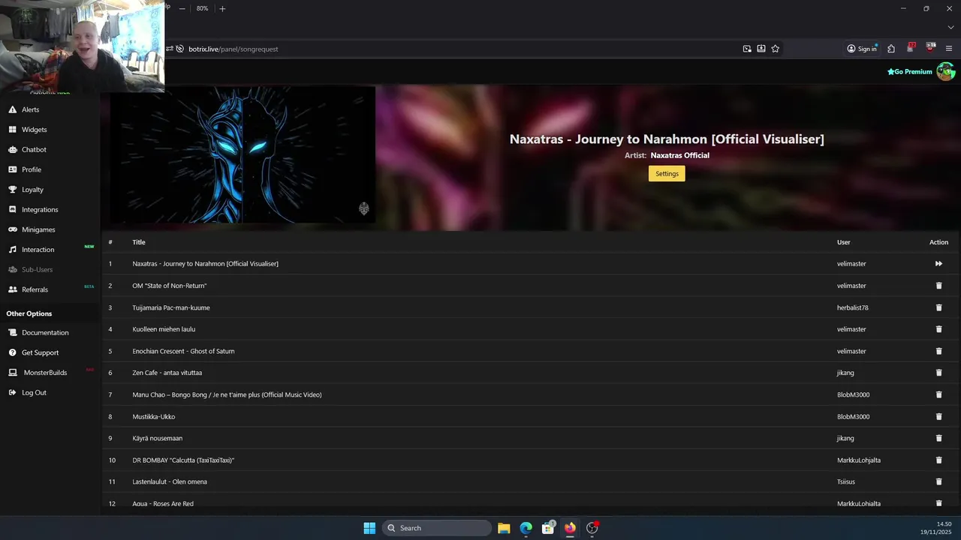This screenshot has width=961, height=540.
Task: Reset the 80% zoom level indicator
Action: pyautogui.click(x=202, y=8)
